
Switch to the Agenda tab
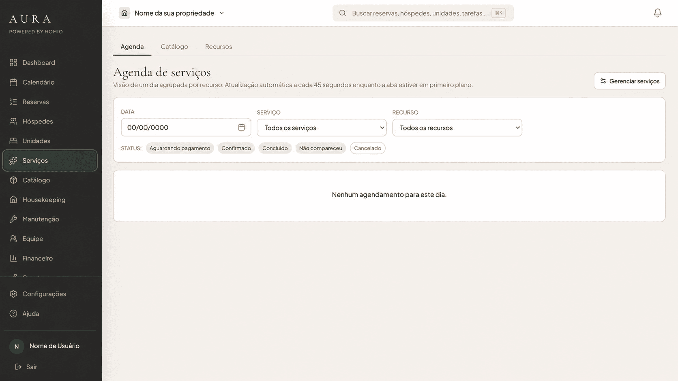[x=132, y=47]
